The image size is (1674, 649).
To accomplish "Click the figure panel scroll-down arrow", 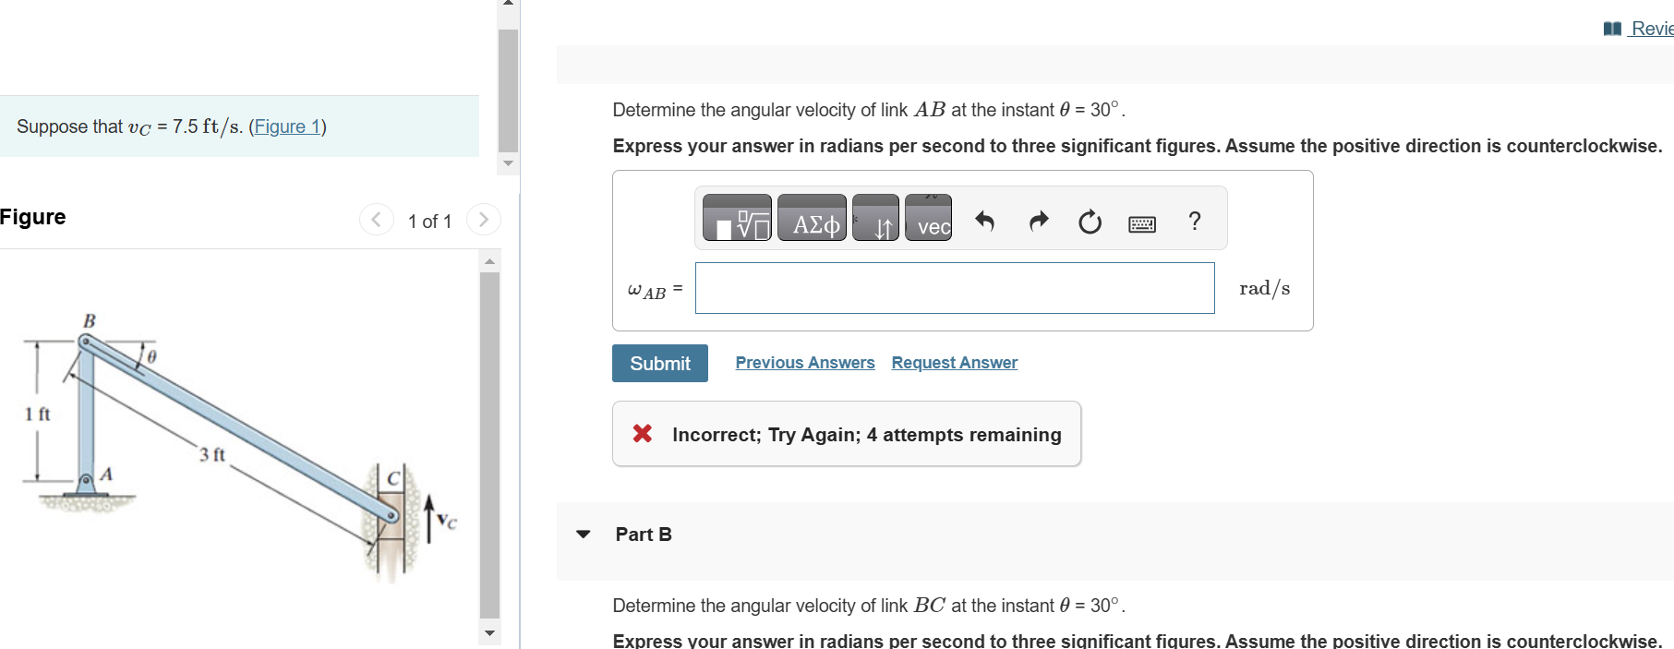I will click(x=488, y=633).
